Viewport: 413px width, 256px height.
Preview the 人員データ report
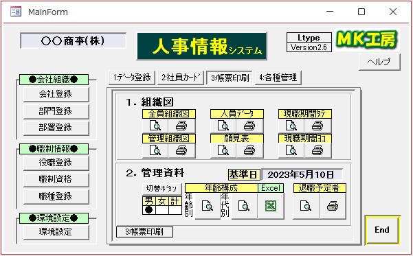(223, 126)
